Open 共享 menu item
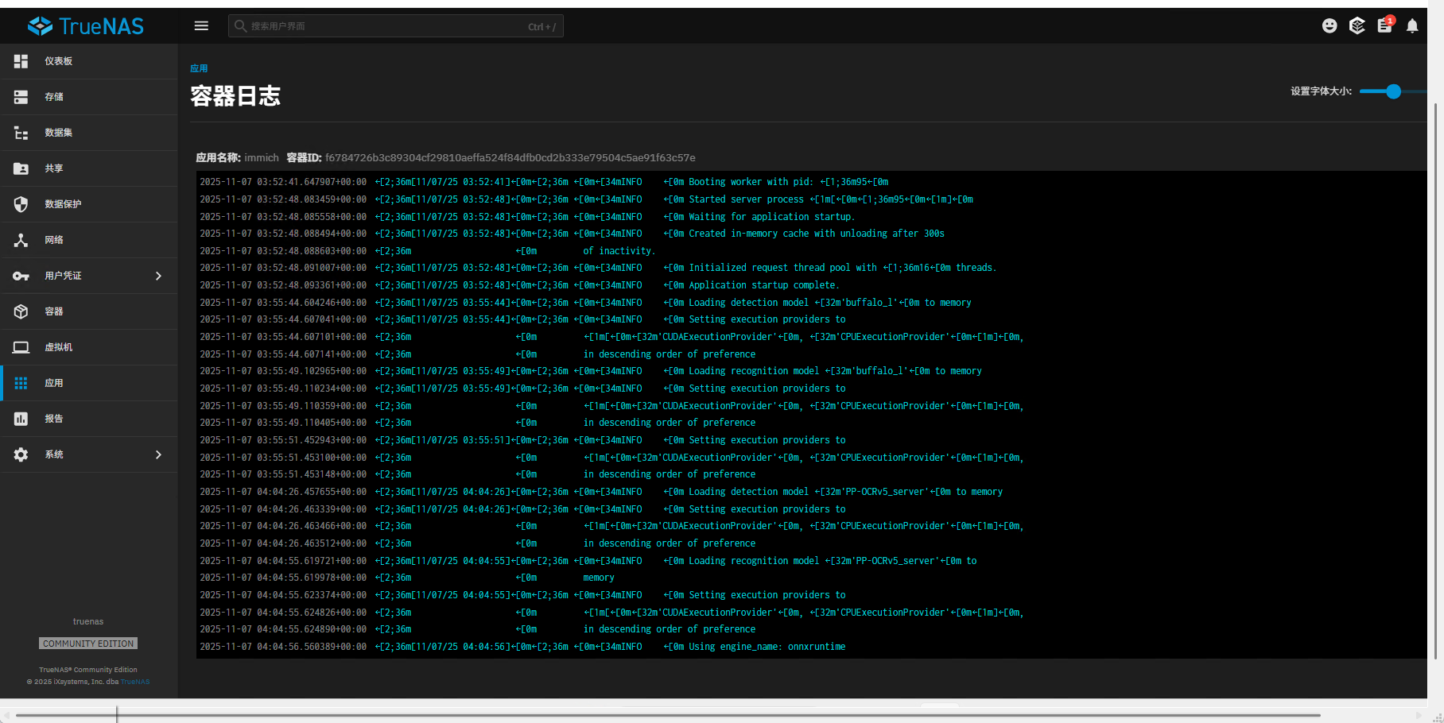This screenshot has width=1444, height=723. point(88,168)
